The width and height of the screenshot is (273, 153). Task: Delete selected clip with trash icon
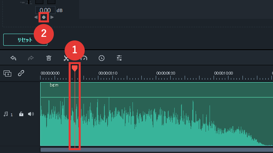pyautogui.click(x=49, y=58)
